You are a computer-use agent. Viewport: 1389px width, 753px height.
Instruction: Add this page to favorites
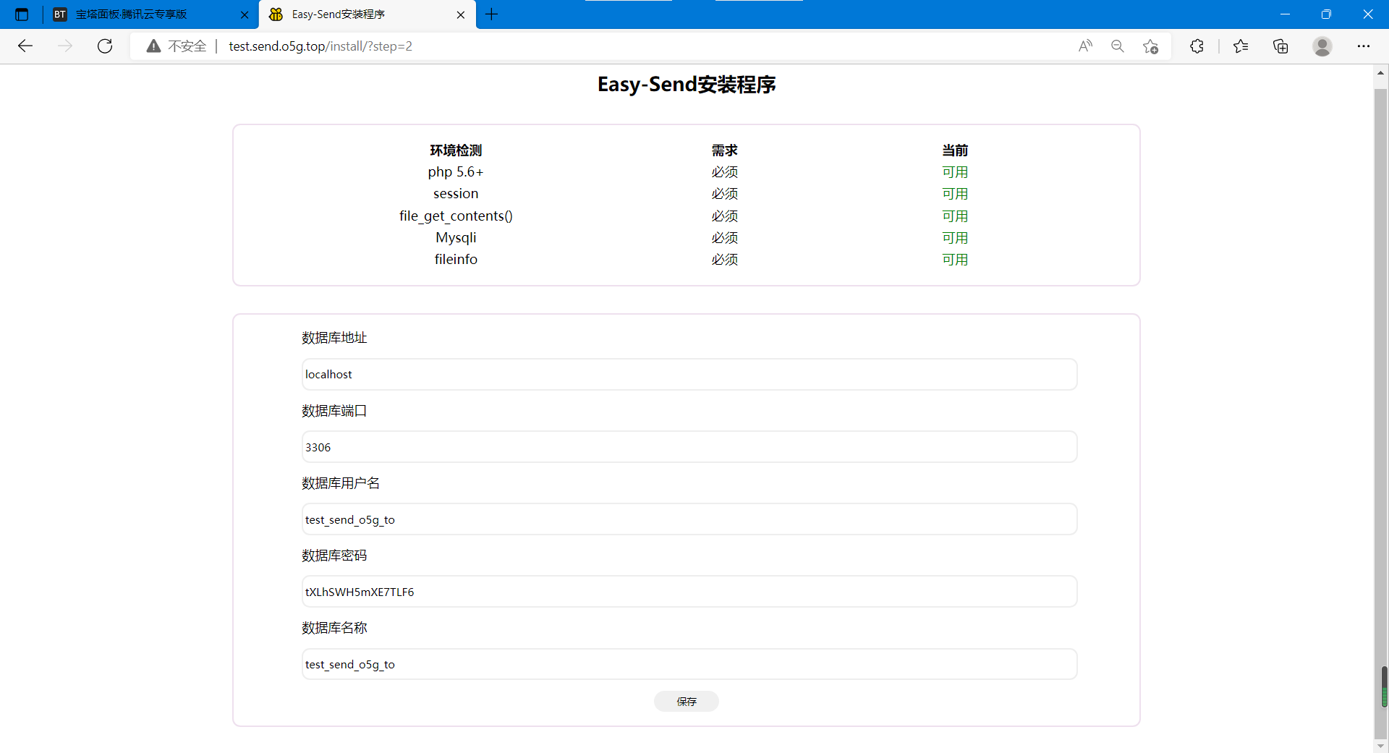(1150, 46)
